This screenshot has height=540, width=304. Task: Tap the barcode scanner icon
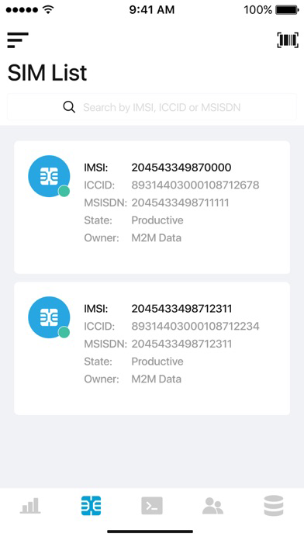[288, 40]
